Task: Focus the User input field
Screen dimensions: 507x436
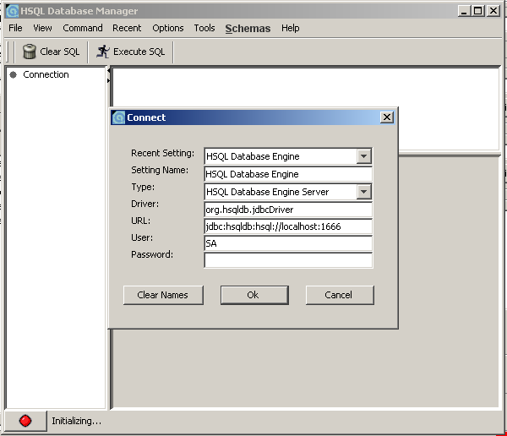Action: click(288, 243)
